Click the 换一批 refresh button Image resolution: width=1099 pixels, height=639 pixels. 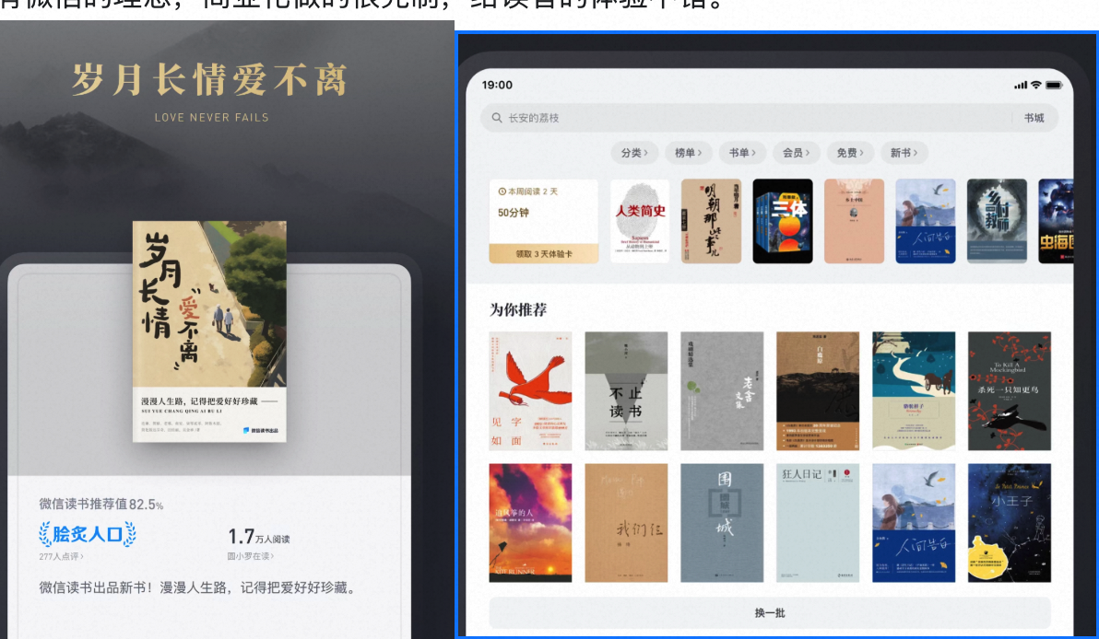770,612
